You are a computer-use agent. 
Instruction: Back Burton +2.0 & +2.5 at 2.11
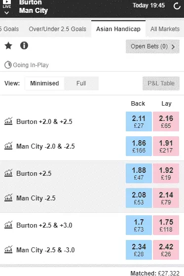point(139,121)
